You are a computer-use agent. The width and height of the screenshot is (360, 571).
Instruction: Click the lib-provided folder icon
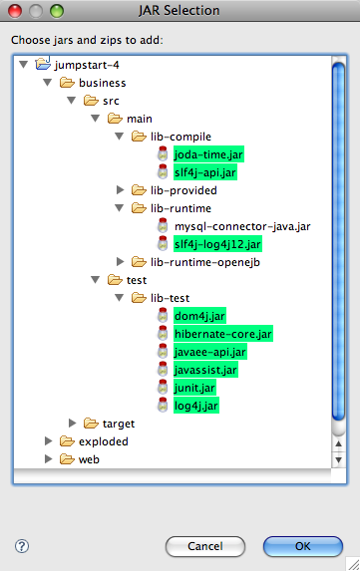[139, 190]
